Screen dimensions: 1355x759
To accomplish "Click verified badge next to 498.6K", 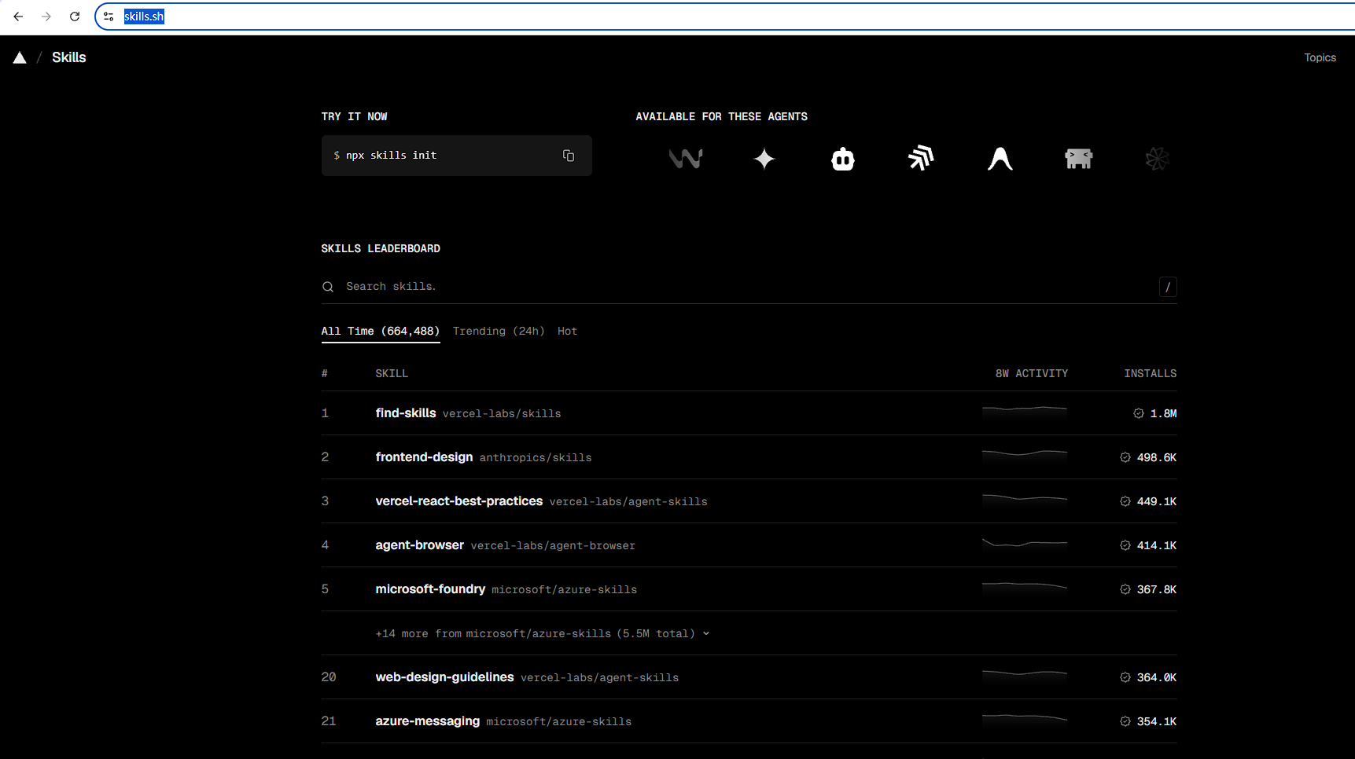I will click(x=1125, y=457).
